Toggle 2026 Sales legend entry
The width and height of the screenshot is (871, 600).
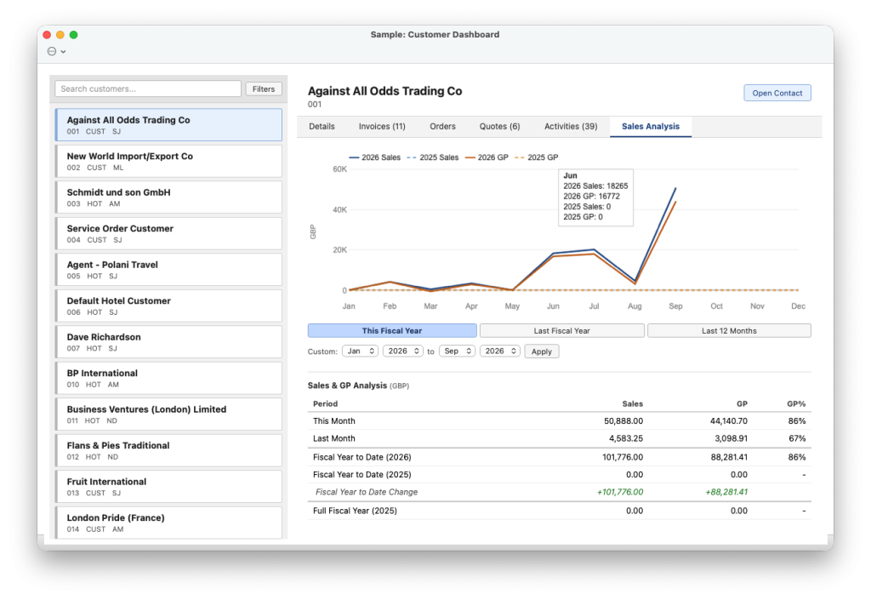point(374,157)
